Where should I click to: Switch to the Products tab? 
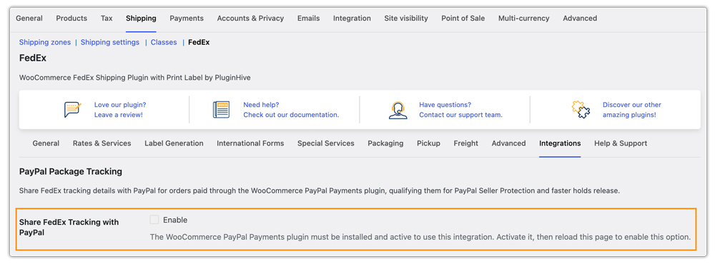pyautogui.click(x=71, y=19)
